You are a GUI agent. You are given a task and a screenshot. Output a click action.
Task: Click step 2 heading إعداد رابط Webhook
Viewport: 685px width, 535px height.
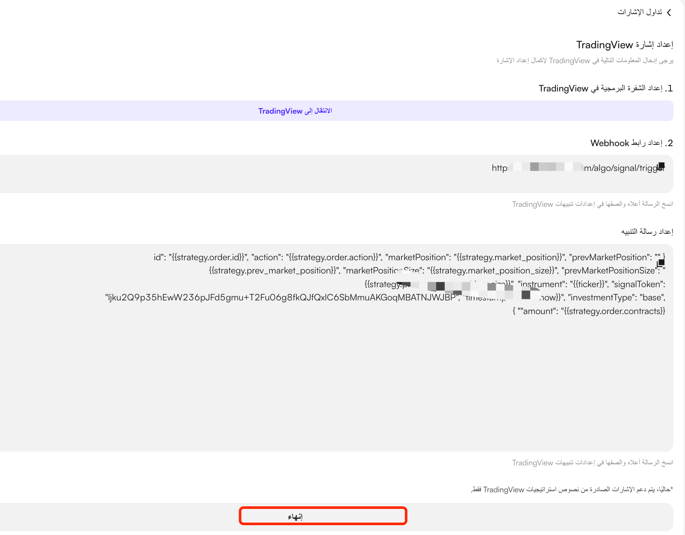(x=632, y=143)
